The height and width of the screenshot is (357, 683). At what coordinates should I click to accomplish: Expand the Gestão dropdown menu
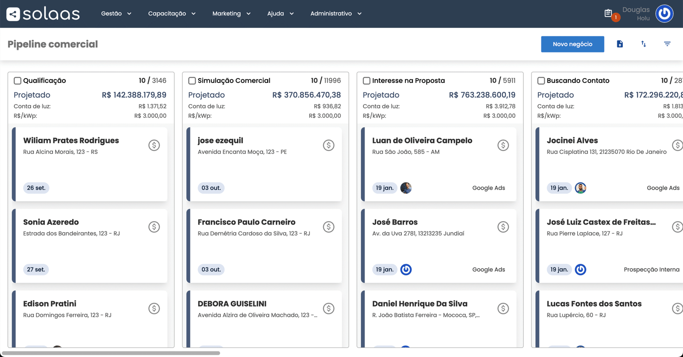[116, 14]
